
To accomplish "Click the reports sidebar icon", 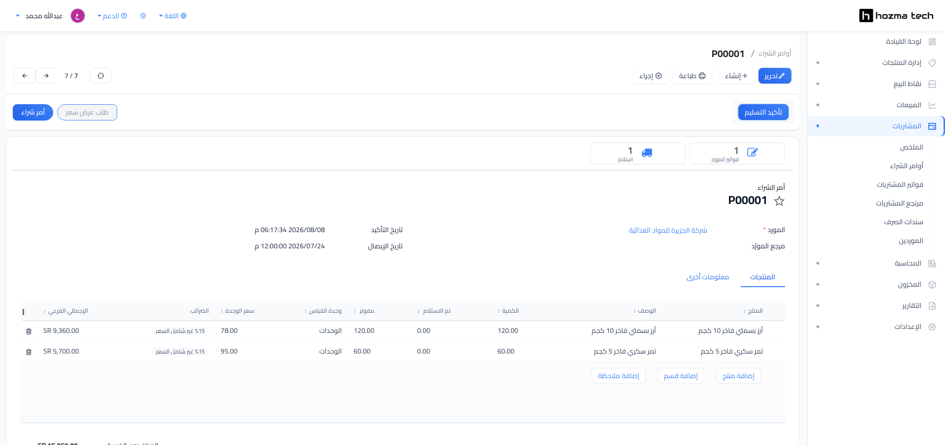I will pos(932,306).
